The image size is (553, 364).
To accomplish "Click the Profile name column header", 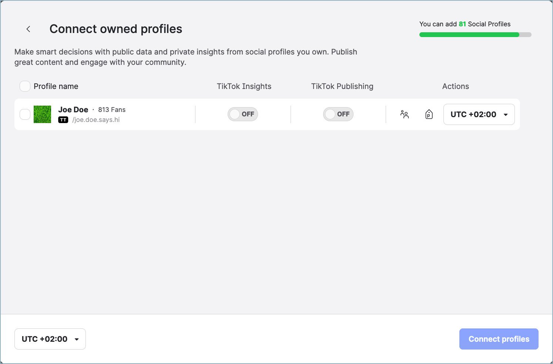I will [56, 86].
